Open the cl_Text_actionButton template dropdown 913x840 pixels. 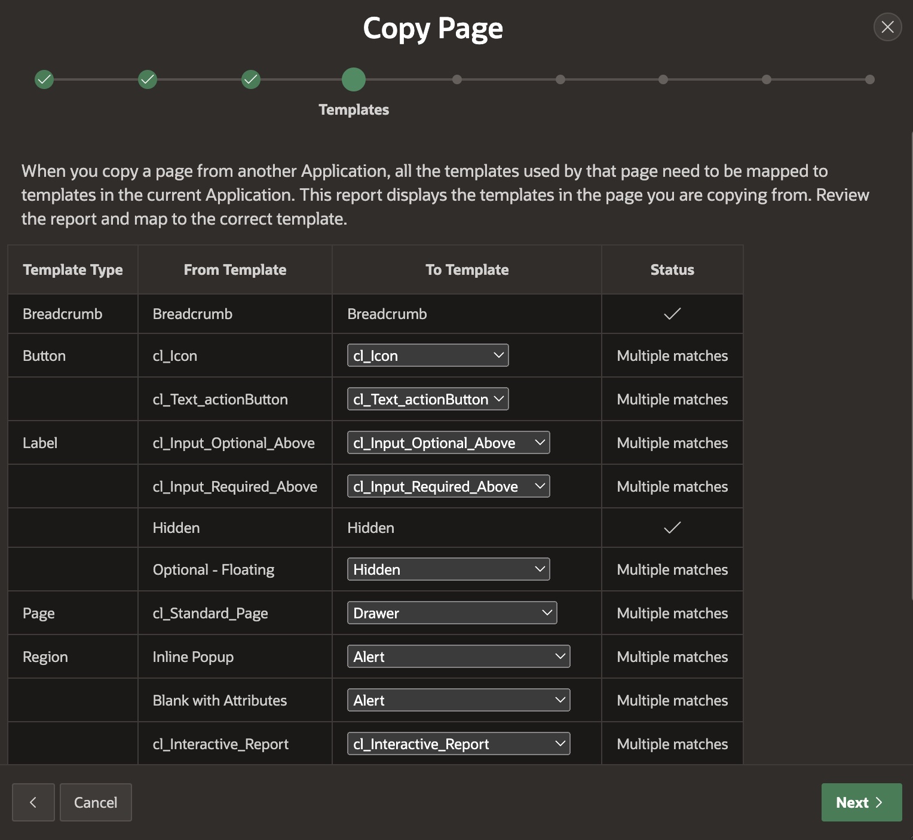click(x=428, y=399)
